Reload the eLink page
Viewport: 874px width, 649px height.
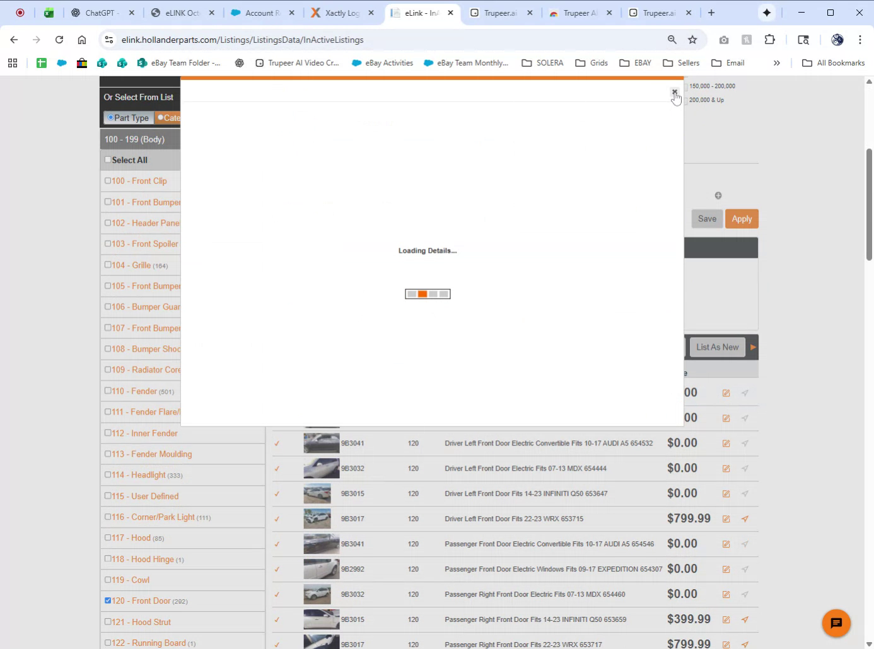(x=59, y=40)
